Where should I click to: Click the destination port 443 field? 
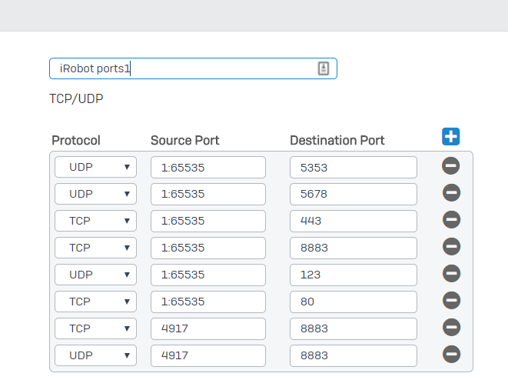tap(353, 221)
